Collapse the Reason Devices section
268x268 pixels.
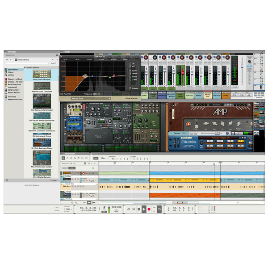click(25, 67)
